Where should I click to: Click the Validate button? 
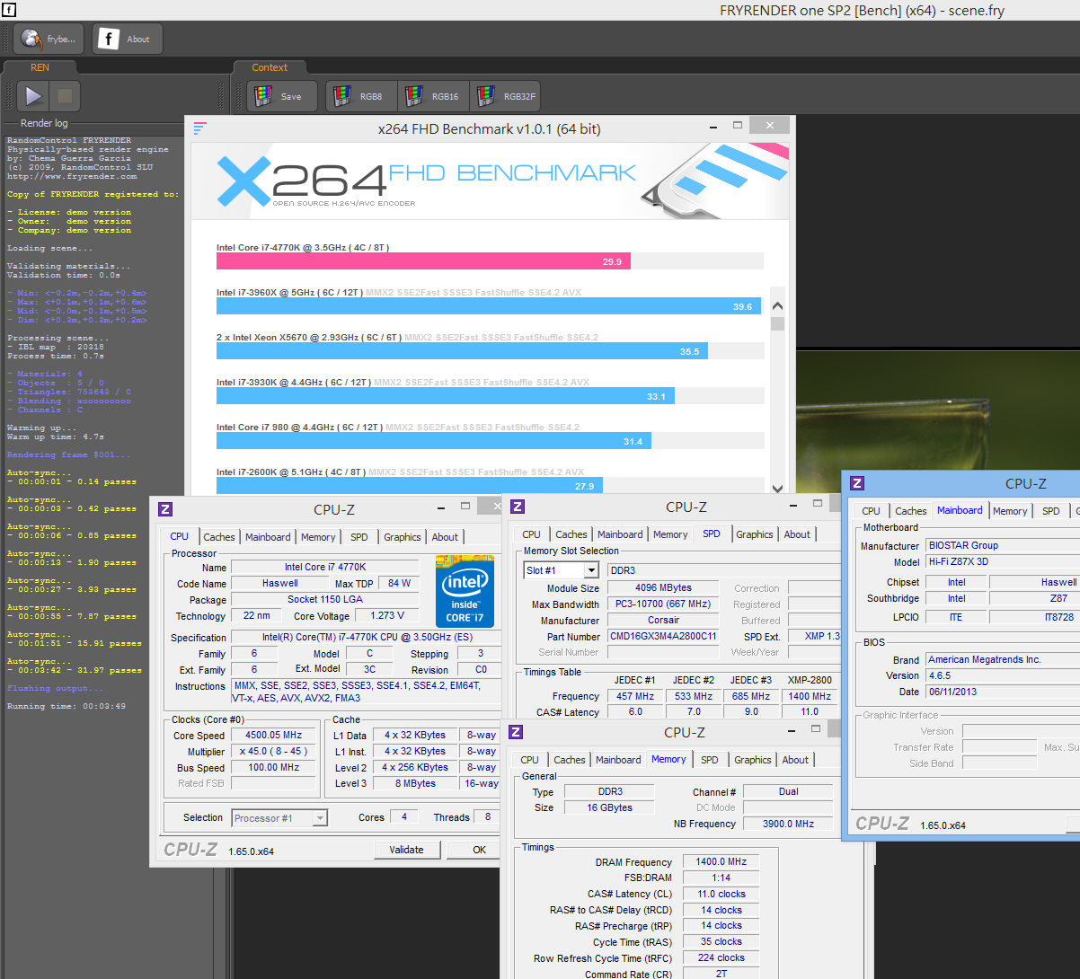tap(406, 850)
